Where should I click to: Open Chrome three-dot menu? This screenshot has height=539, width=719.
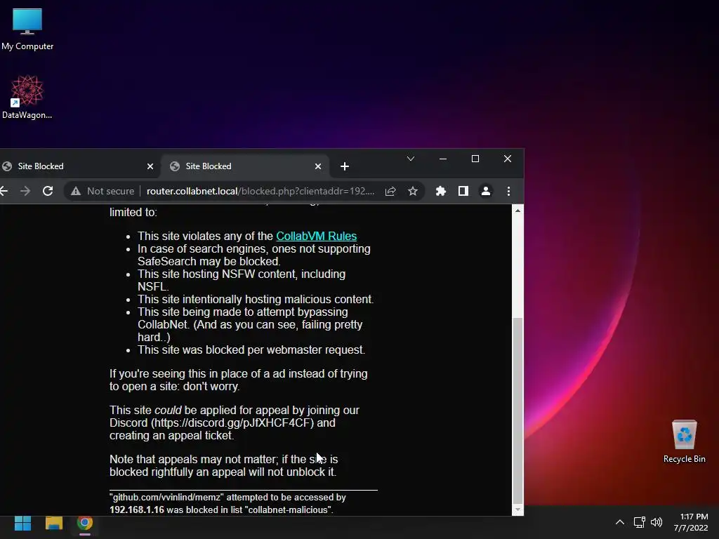[508, 191]
